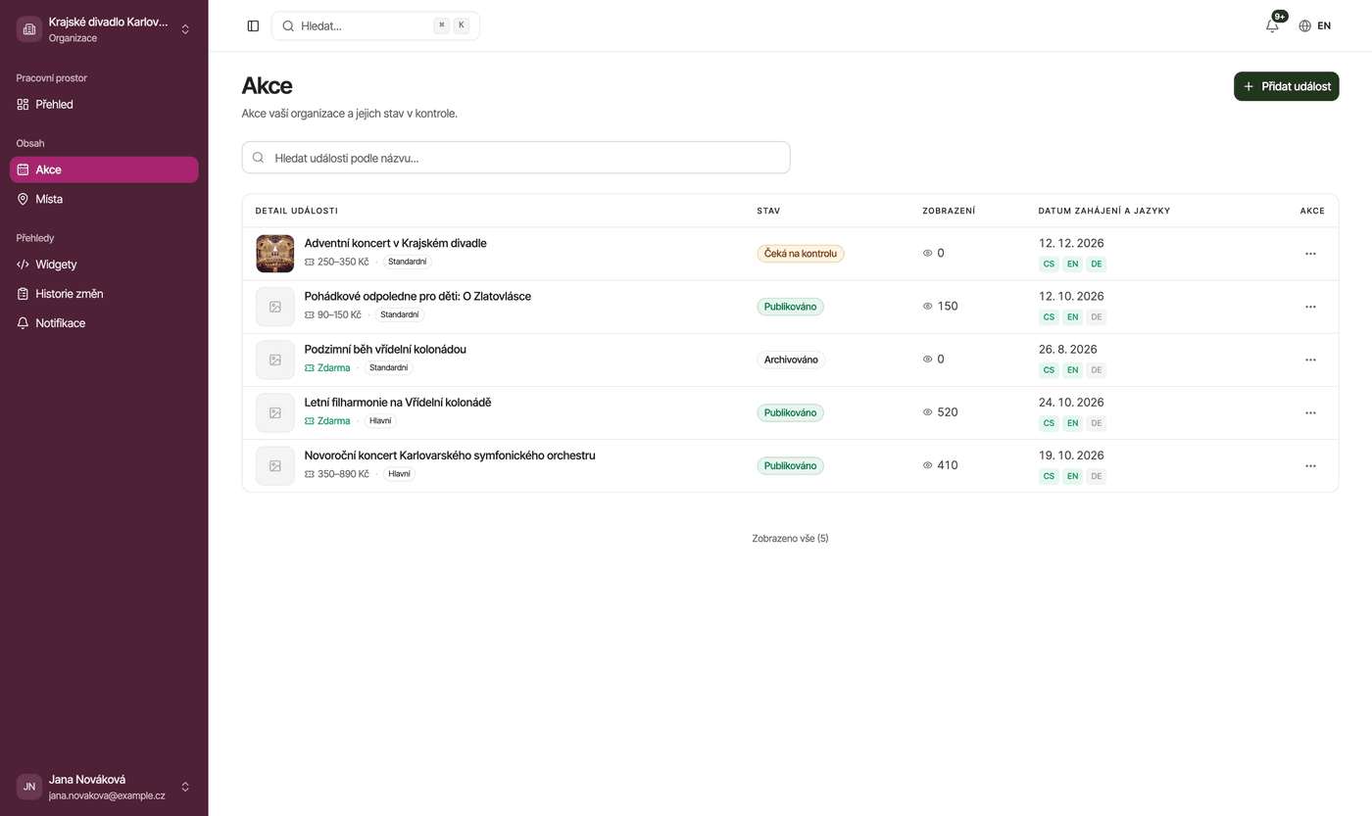Click the image placeholder for Letní filharmonie
The height and width of the screenshot is (816, 1372).
click(x=275, y=412)
